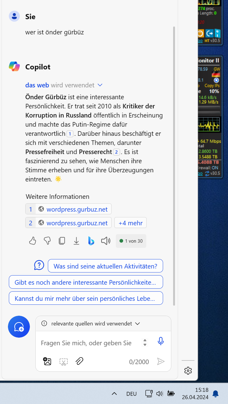Open Copilot settings gear

(x=188, y=371)
